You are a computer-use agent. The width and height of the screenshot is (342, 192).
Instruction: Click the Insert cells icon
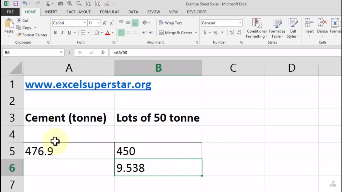click(309, 23)
